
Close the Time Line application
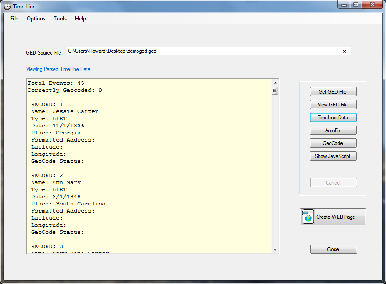(x=333, y=249)
